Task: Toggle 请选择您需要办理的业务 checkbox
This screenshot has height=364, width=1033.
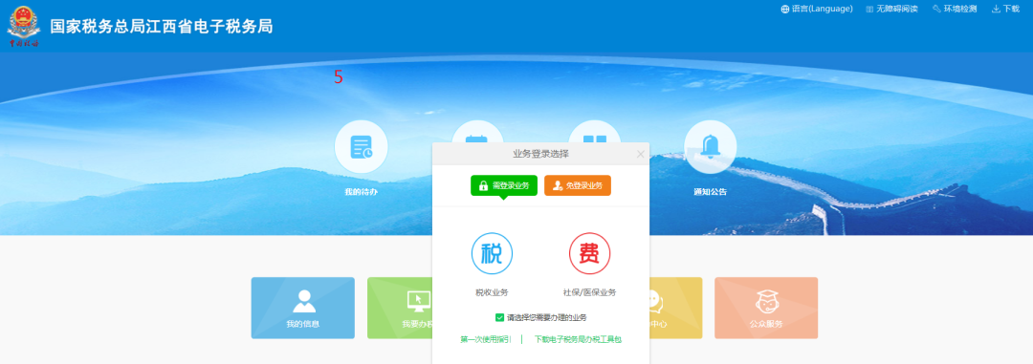Action: (499, 317)
